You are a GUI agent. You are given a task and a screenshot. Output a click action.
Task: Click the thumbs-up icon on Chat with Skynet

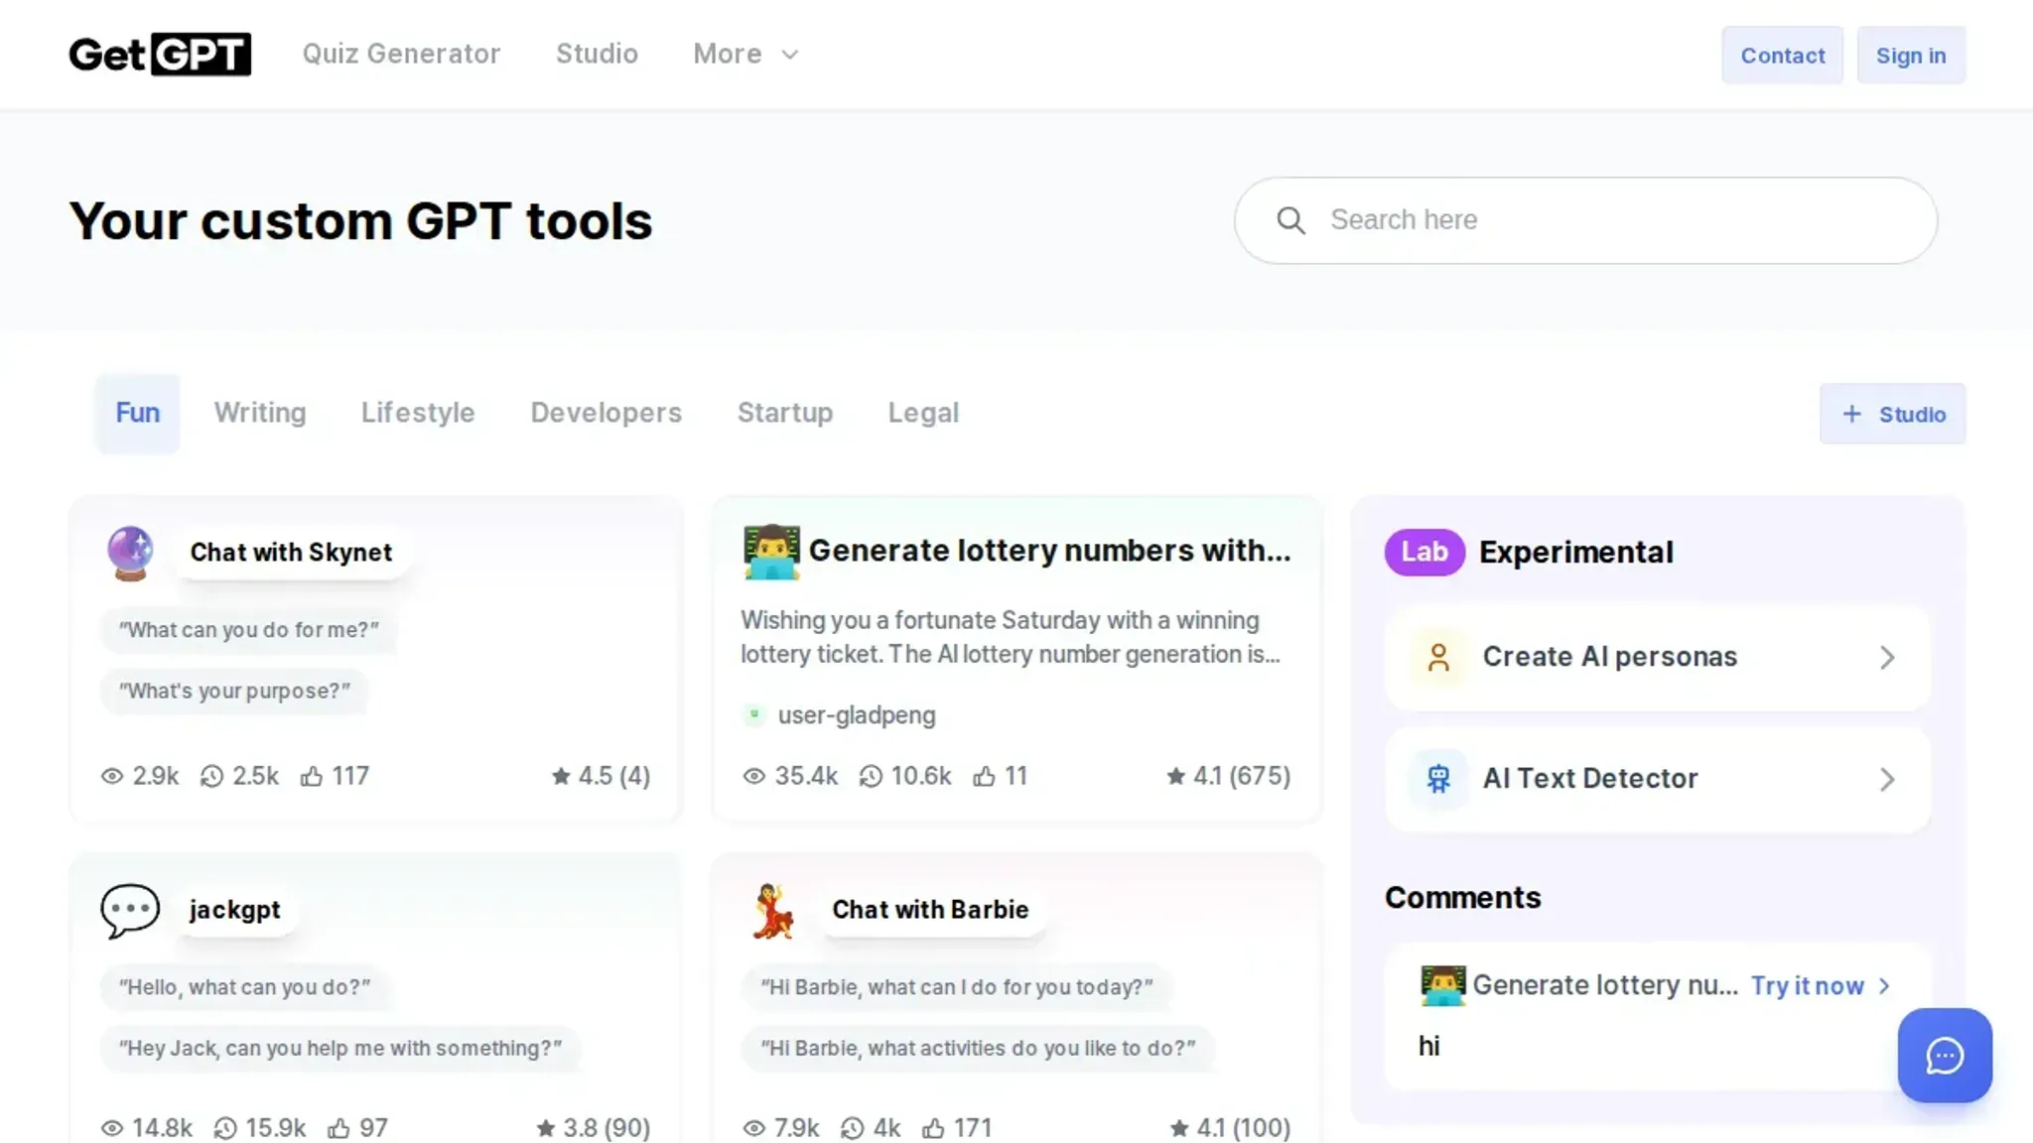(312, 776)
